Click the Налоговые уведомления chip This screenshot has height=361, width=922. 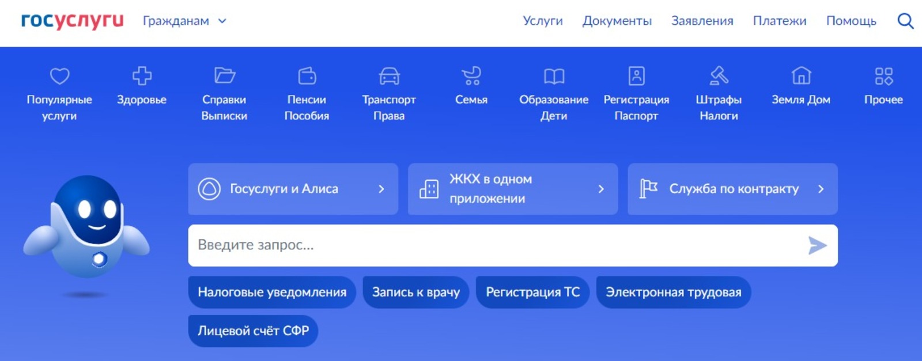[x=272, y=292]
